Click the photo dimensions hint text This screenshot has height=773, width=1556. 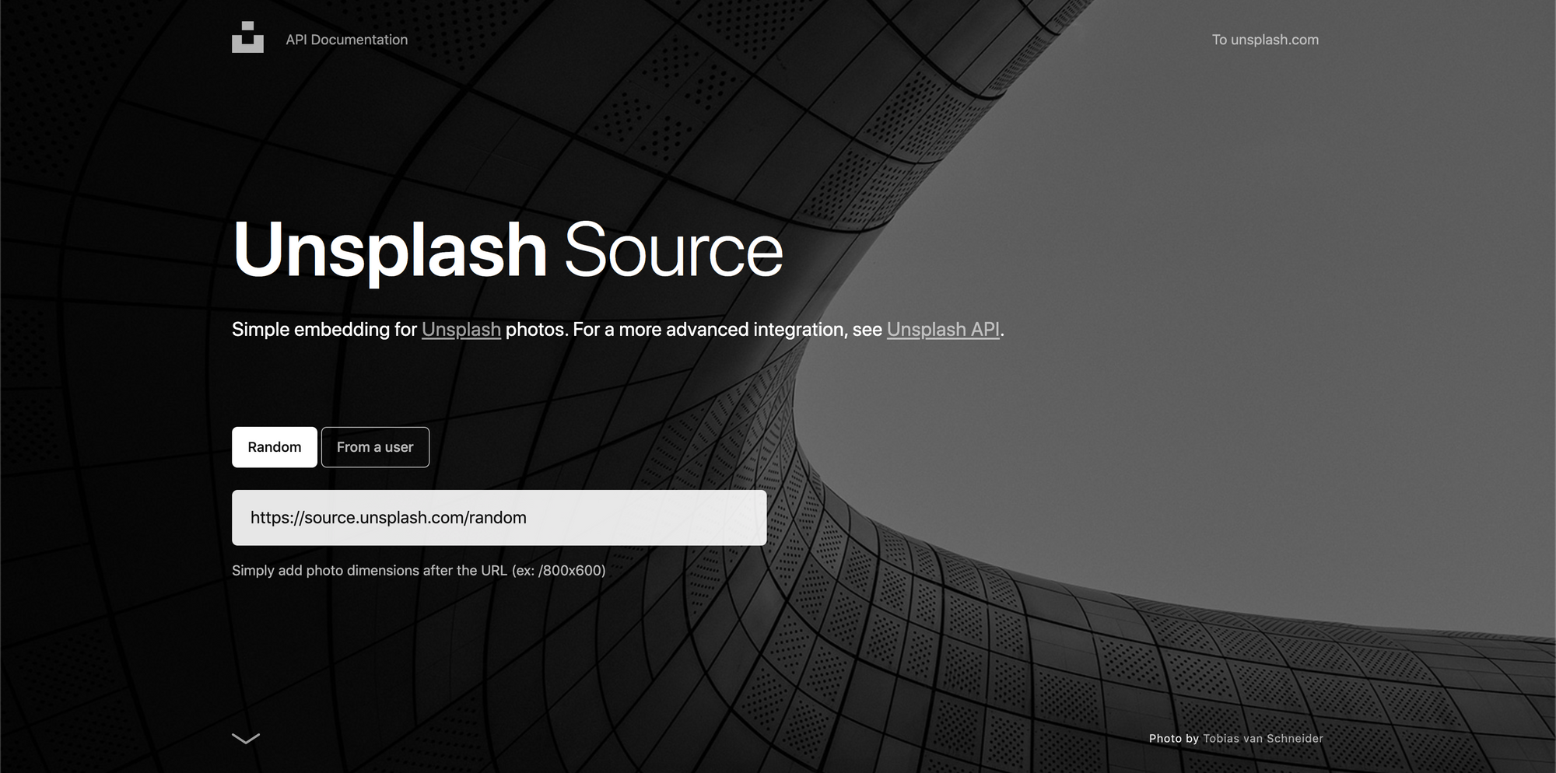click(x=419, y=571)
